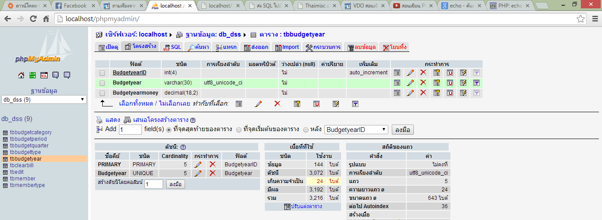Edit the PRIMARY index with pencil icon
The width and height of the screenshot is (602, 220).
click(x=198, y=164)
